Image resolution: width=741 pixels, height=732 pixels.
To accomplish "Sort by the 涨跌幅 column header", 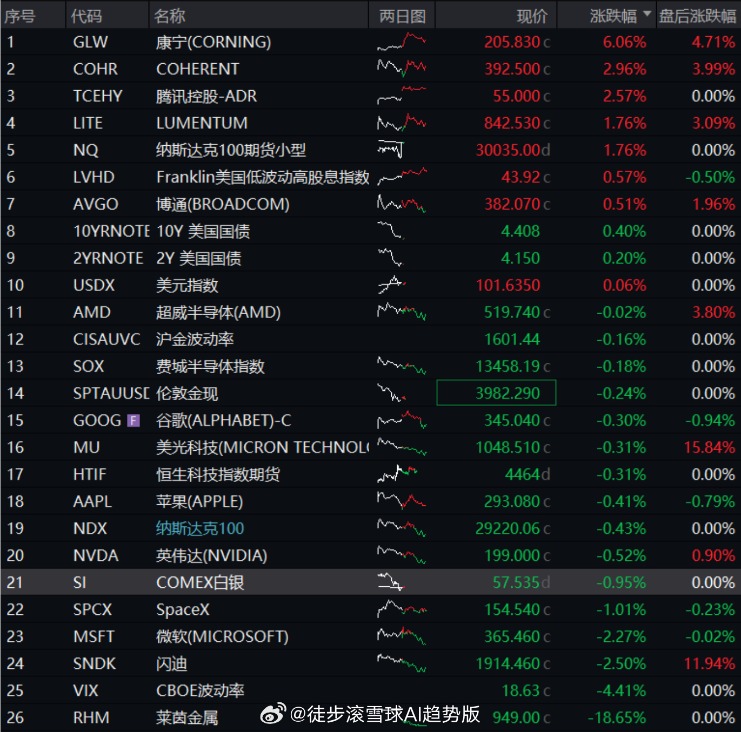I will coord(612,16).
